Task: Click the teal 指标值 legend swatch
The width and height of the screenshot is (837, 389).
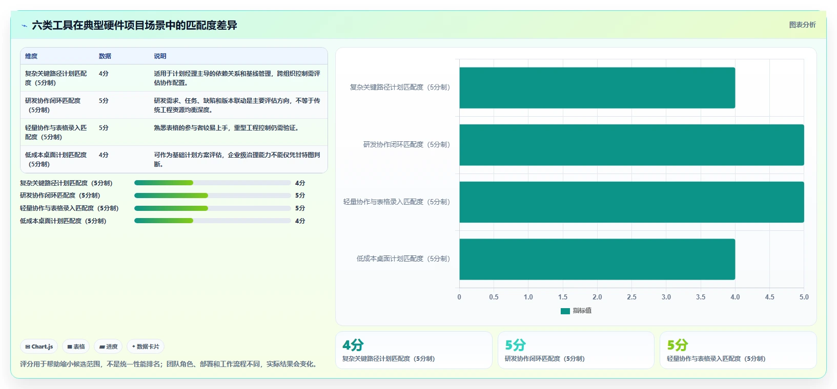Action: (x=565, y=311)
